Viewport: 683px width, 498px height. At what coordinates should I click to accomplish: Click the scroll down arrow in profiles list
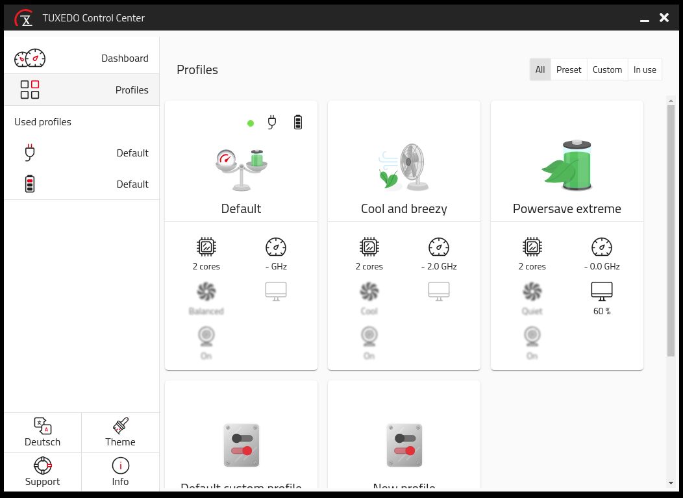671,483
